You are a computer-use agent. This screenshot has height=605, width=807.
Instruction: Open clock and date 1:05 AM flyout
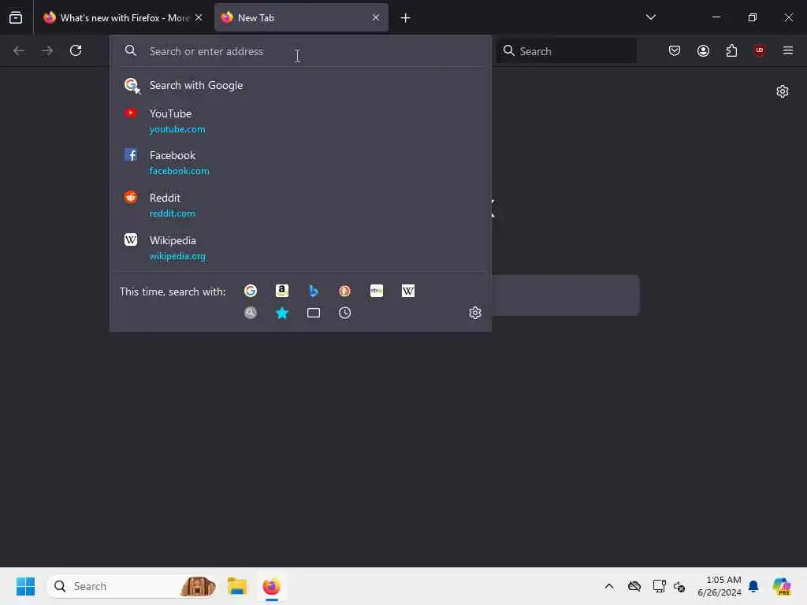(x=720, y=586)
